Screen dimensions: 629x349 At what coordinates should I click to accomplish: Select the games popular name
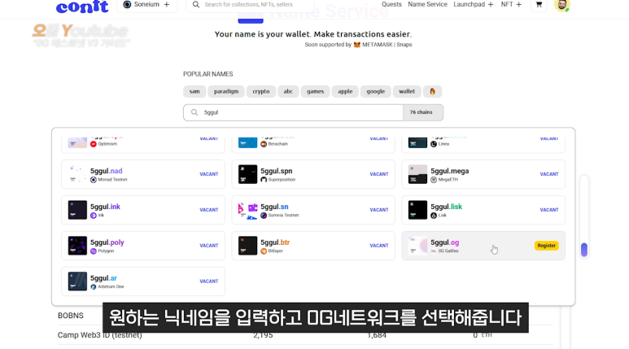pos(315,91)
